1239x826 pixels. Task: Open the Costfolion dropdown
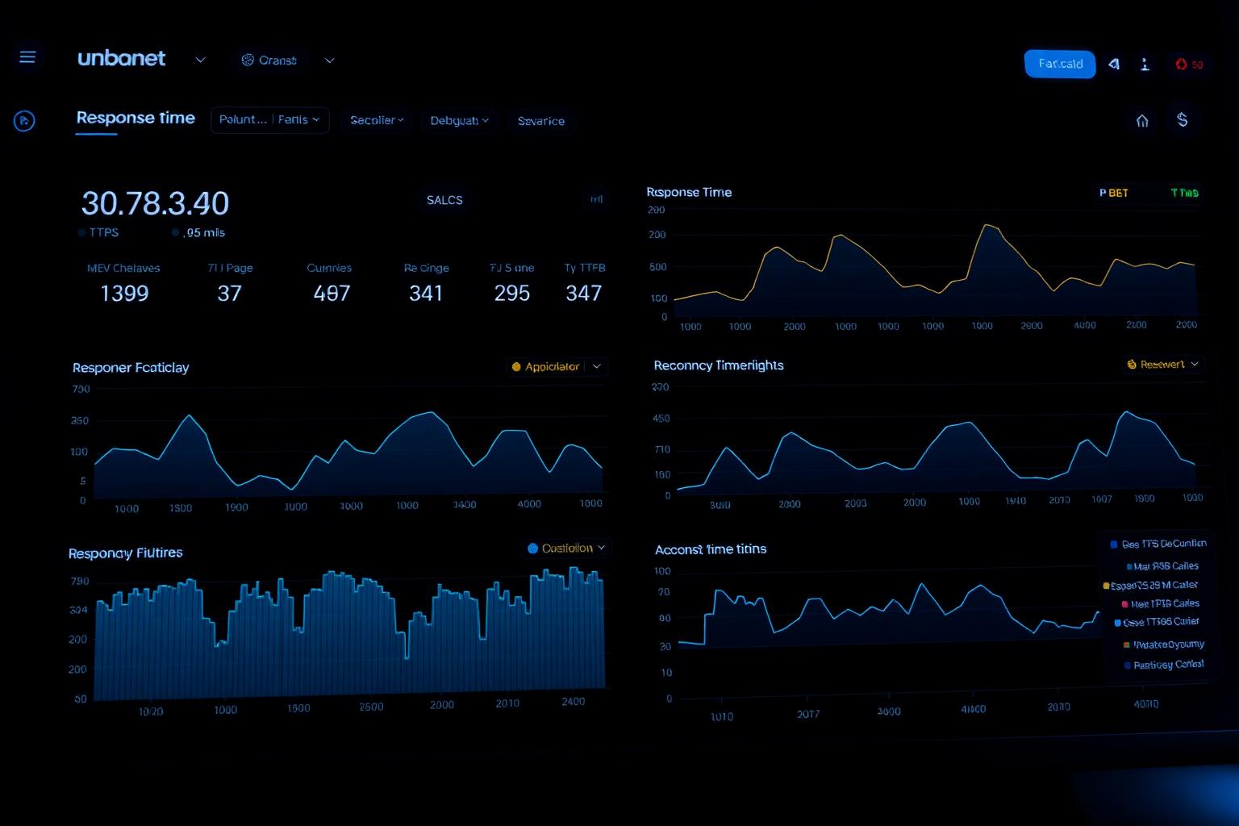pos(567,549)
